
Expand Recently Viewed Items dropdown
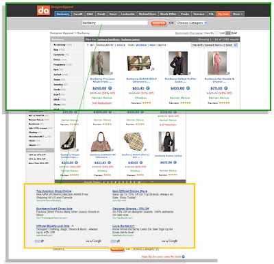[214, 45]
